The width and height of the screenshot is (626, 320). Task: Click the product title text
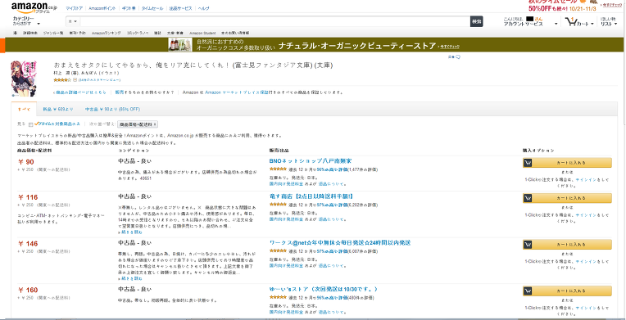point(193,65)
